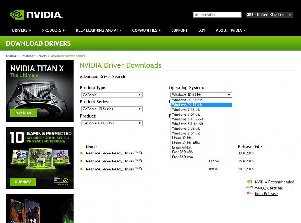Choose Linux 32-bit option

pyautogui.click(x=201, y=138)
